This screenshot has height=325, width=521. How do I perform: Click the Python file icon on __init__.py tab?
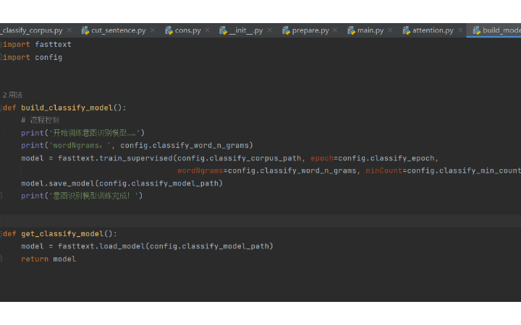[224, 30]
